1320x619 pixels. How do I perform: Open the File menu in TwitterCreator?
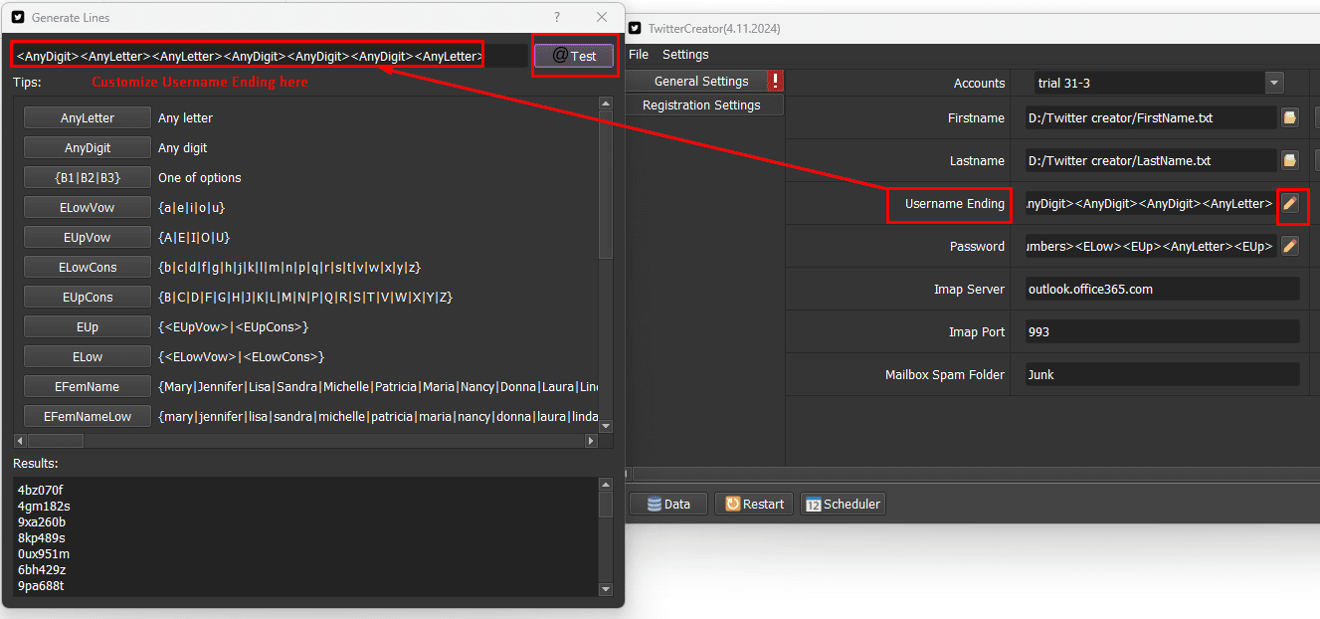coord(639,55)
